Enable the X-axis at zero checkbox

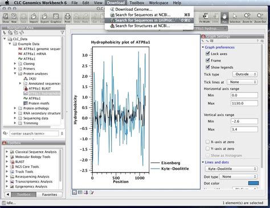208,142
